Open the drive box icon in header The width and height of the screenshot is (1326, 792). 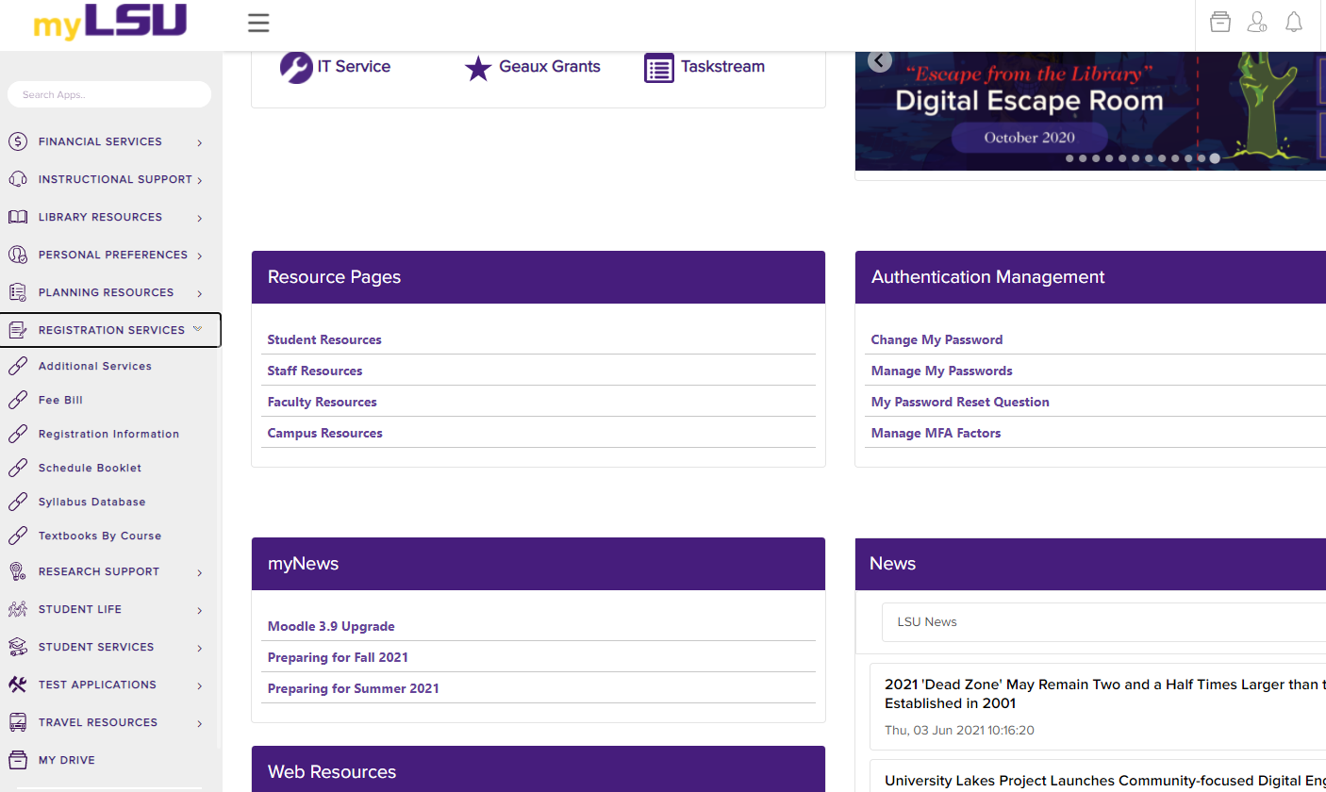tap(1220, 23)
